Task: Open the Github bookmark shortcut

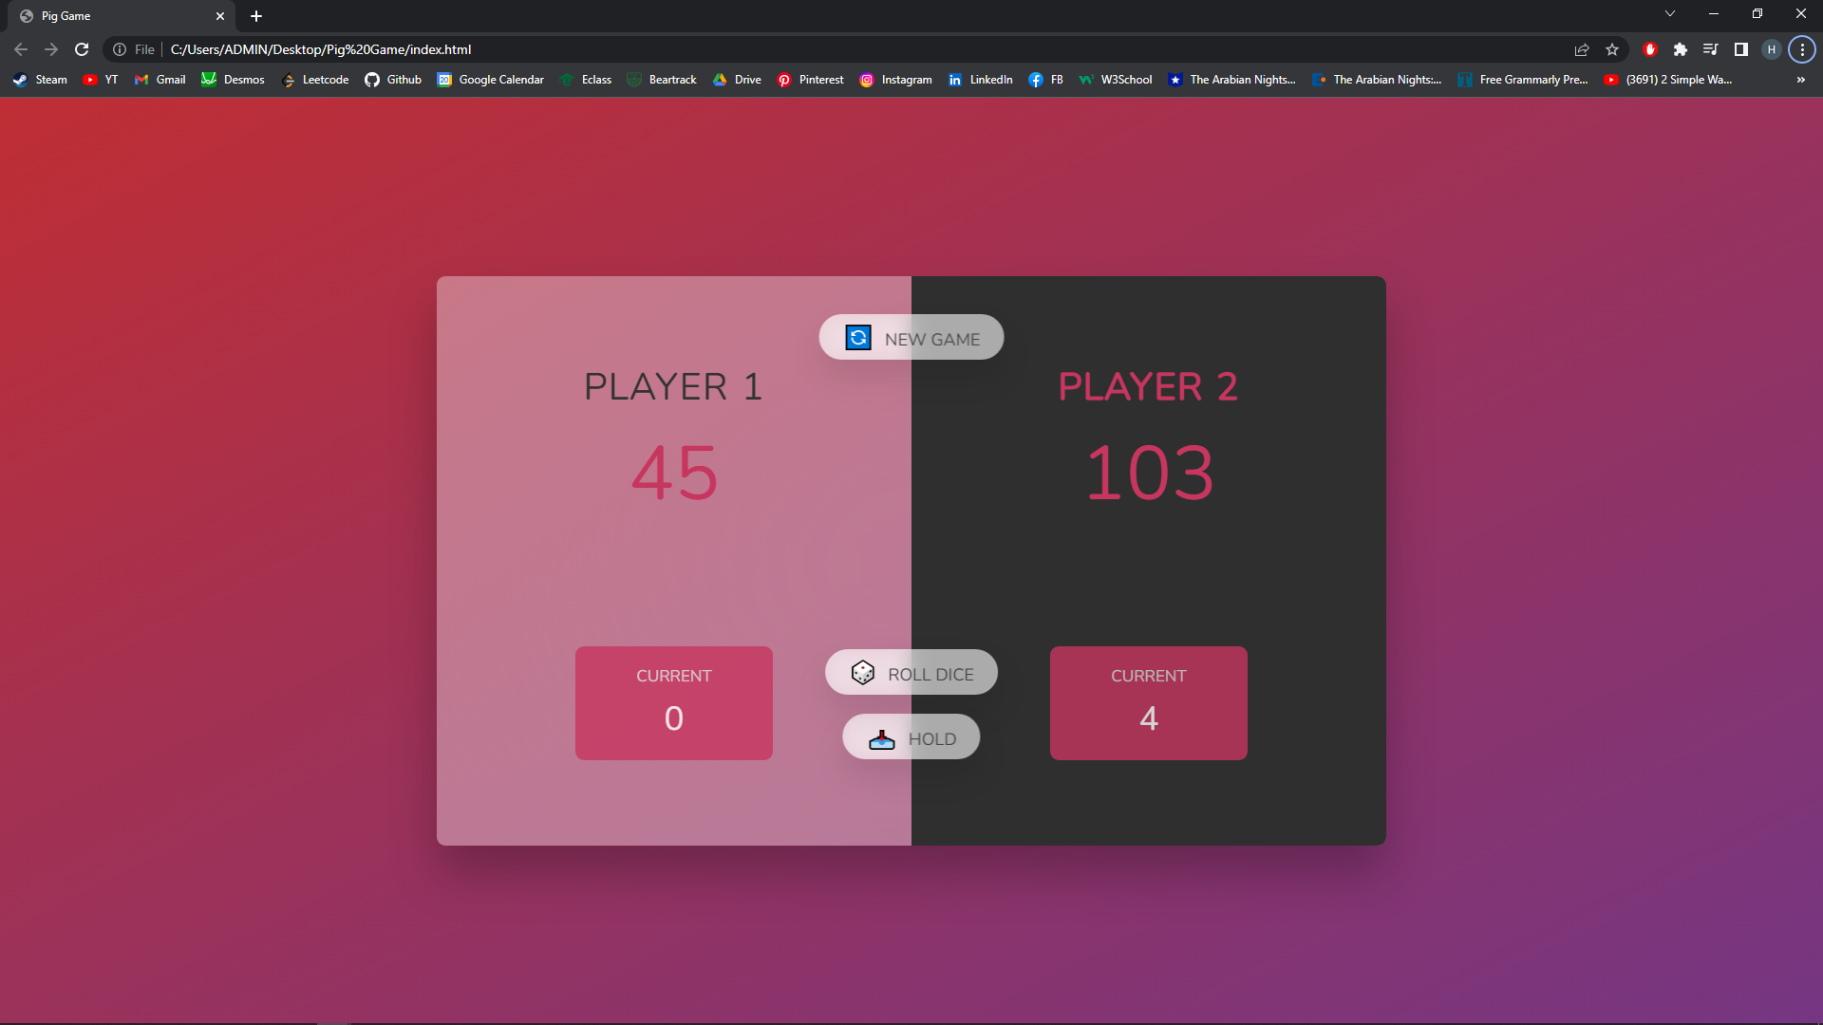Action: point(393,80)
